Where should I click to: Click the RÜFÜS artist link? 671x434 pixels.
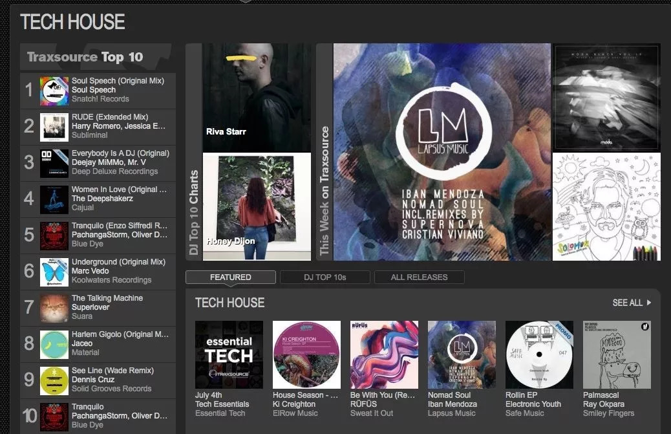[364, 404]
